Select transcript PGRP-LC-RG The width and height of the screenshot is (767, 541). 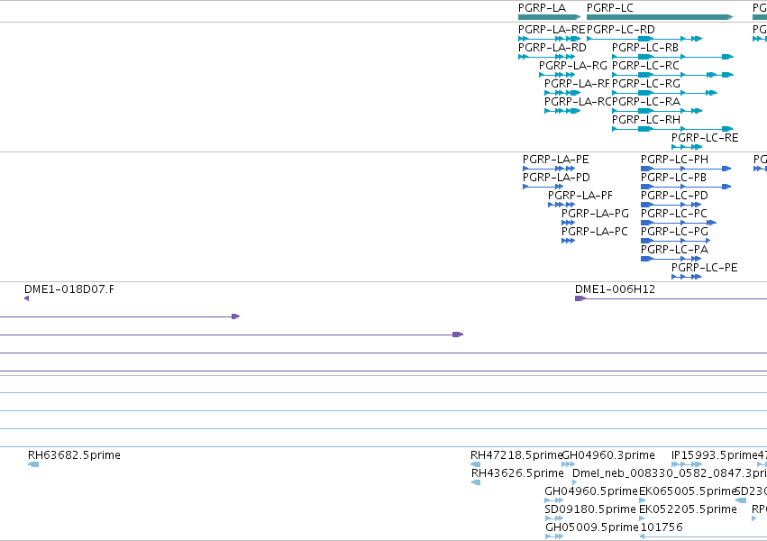[665, 93]
